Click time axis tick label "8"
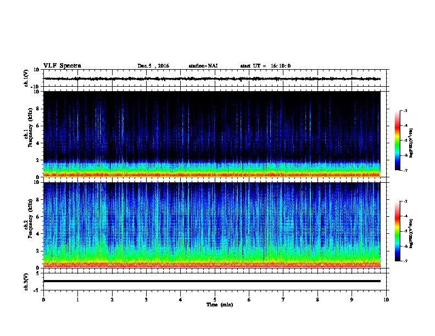The width and height of the screenshot is (435, 336). point(317,299)
